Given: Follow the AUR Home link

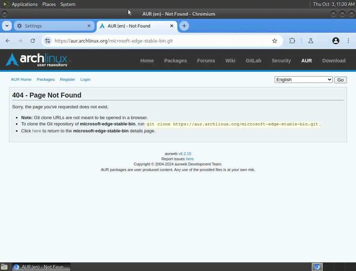Looking at the screenshot, I should tap(21, 79).
